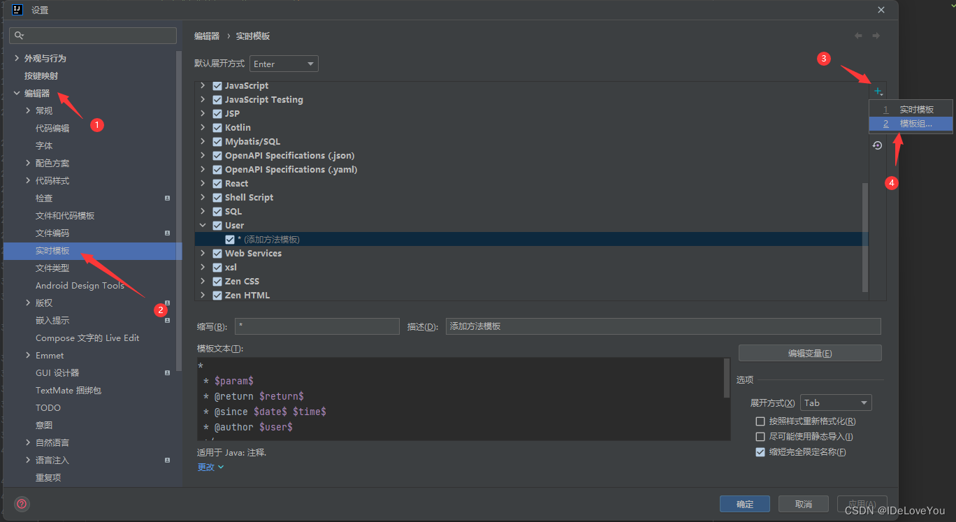Open the 展开方式 Tab dropdown
The height and width of the screenshot is (522, 956).
pos(836,403)
